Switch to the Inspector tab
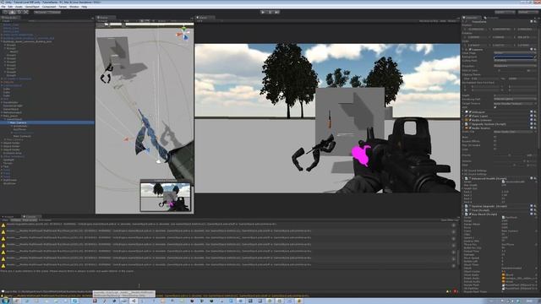This screenshot has width=541, height=304. [x=472, y=17]
